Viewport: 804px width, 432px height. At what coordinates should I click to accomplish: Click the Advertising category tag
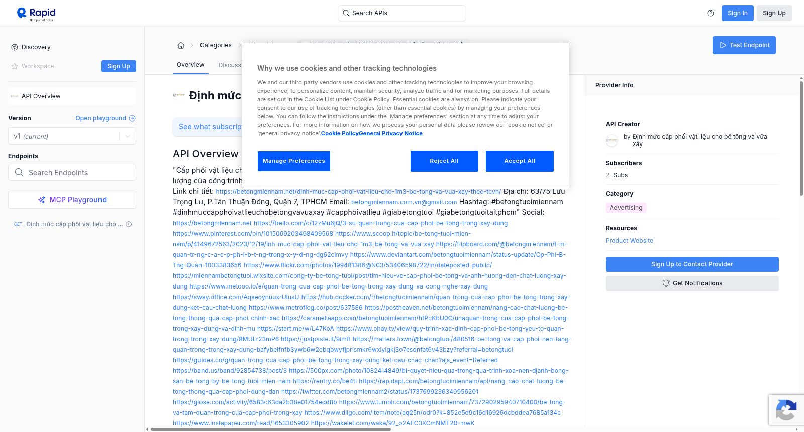[626, 208]
